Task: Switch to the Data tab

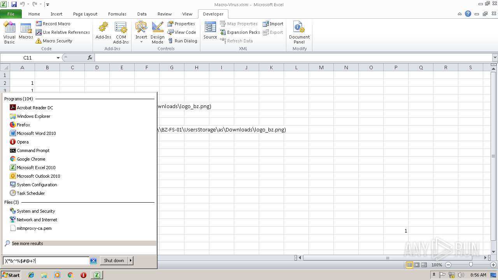Action: 142,14
